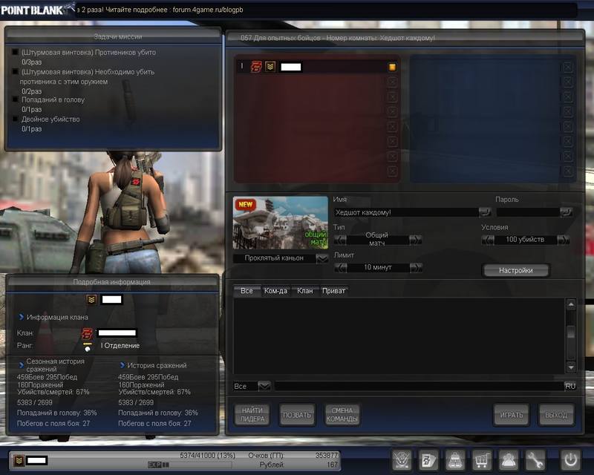
Task: Click the Смена команды button
Action: click(342, 414)
